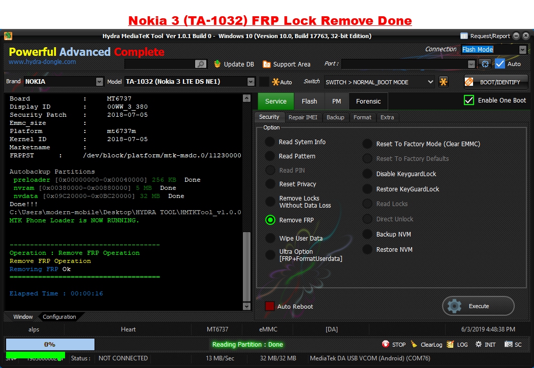
Task: Click 'Reading Partition : Done' status text
Action: 247,345
